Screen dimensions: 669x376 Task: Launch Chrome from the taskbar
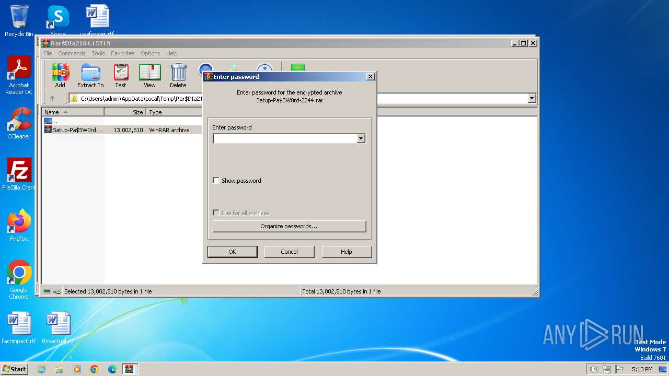pyautogui.click(x=95, y=369)
